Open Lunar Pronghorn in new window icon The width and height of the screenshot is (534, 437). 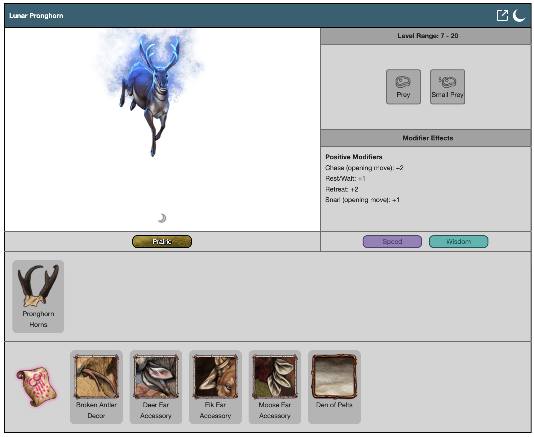coord(502,15)
